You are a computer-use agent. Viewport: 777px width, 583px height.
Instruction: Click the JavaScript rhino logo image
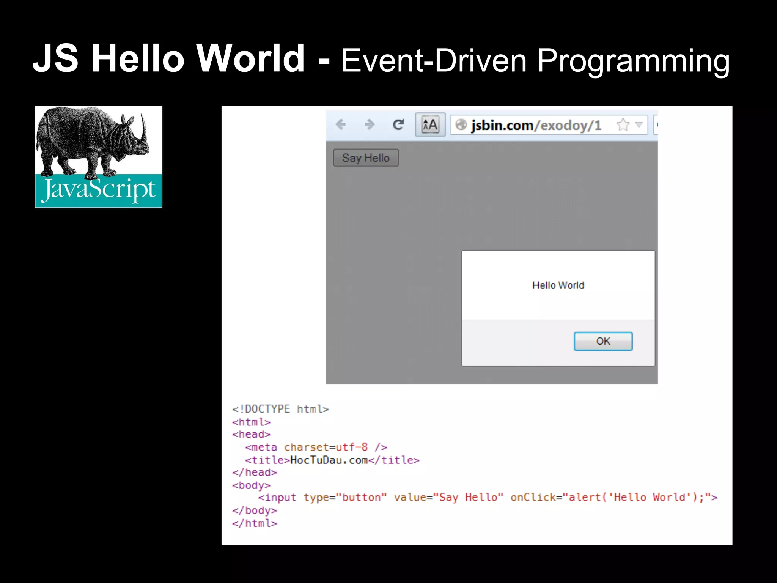[x=98, y=157]
